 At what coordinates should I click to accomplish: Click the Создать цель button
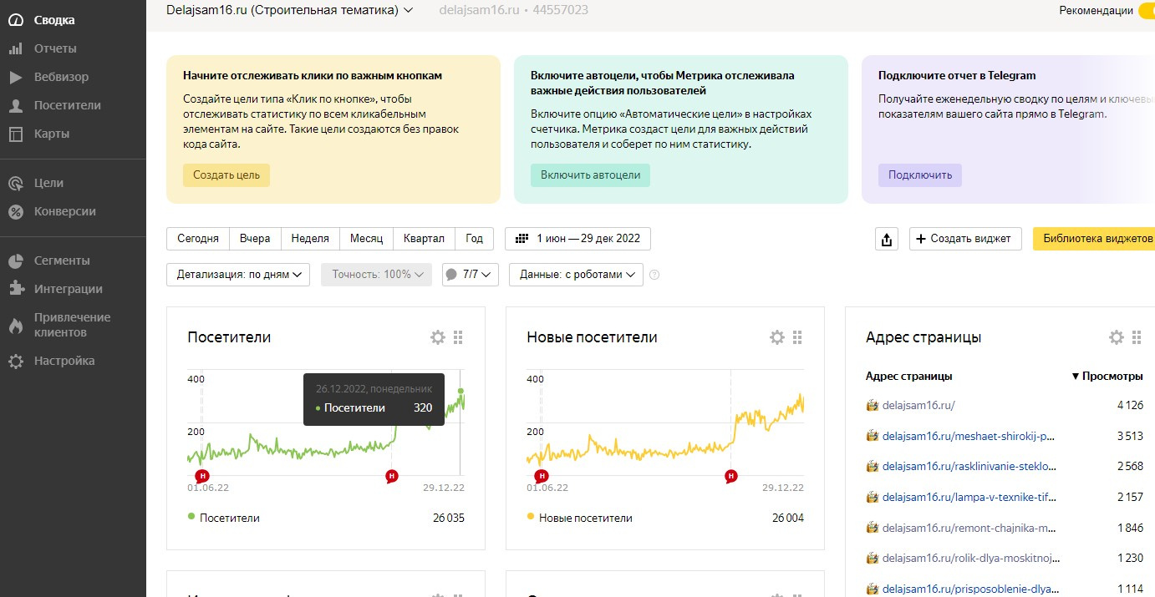click(x=226, y=175)
